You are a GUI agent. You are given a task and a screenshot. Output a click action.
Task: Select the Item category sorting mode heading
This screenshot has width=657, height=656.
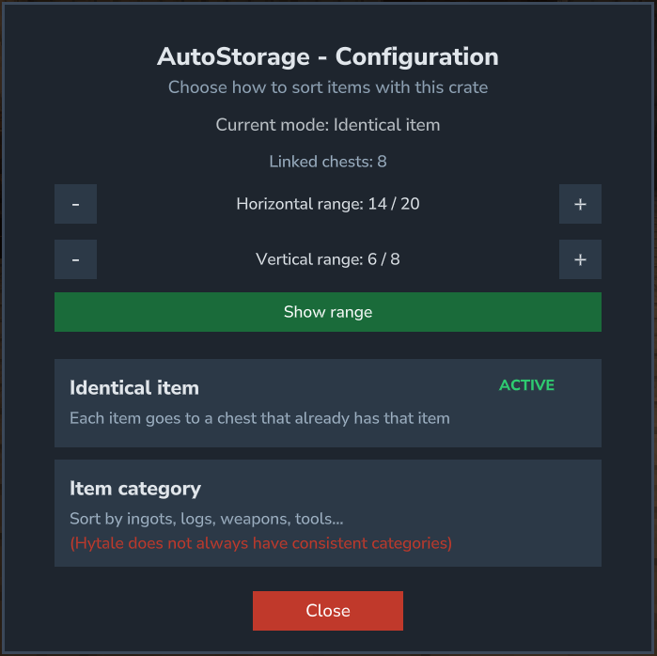coord(135,489)
